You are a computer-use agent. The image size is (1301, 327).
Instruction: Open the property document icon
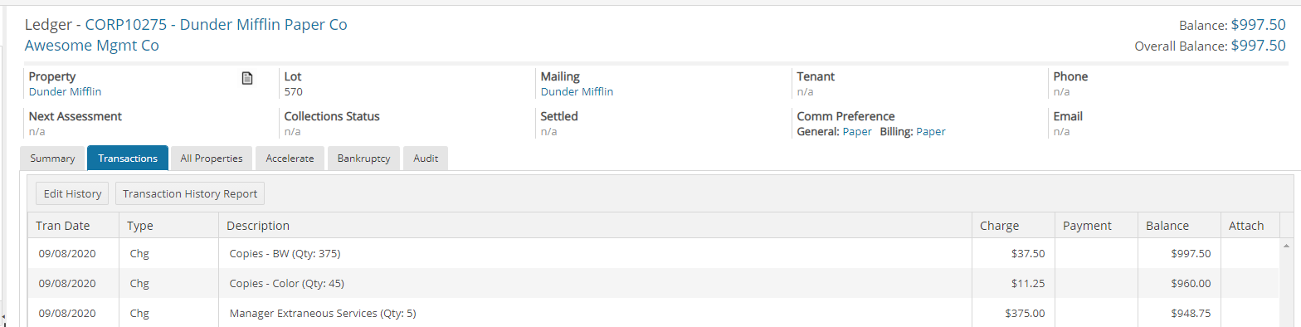point(246,78)
